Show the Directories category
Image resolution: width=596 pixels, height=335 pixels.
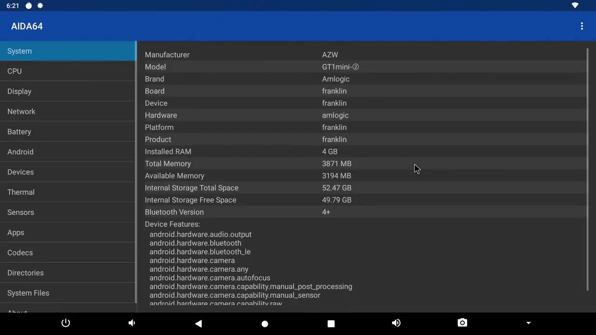(x=68, y=273)
